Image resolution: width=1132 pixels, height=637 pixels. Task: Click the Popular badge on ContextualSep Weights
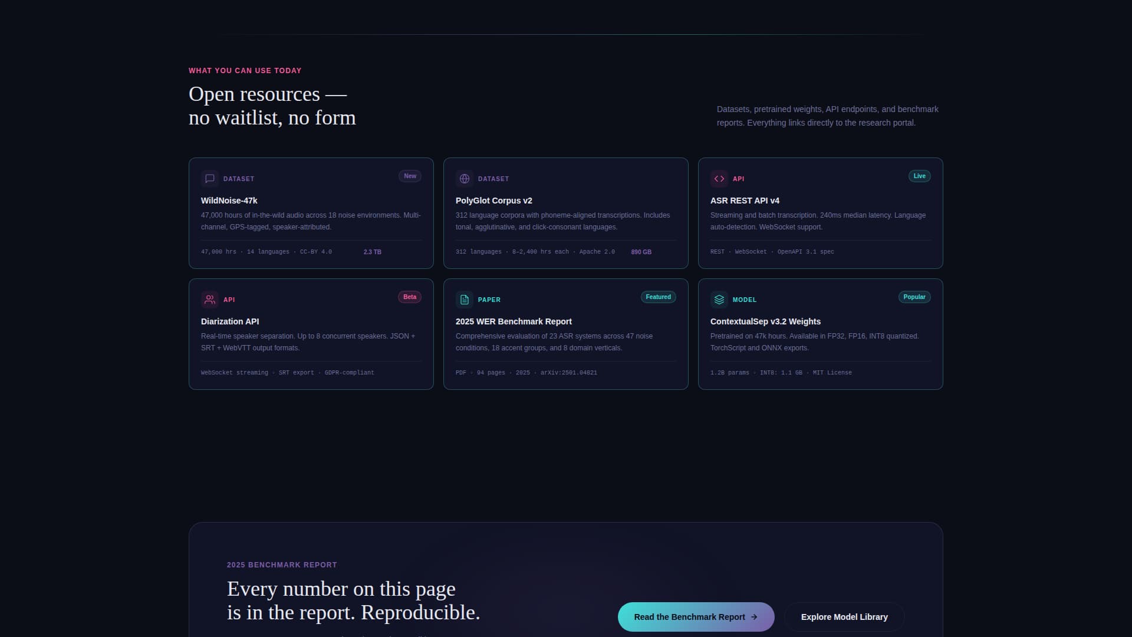914,297
